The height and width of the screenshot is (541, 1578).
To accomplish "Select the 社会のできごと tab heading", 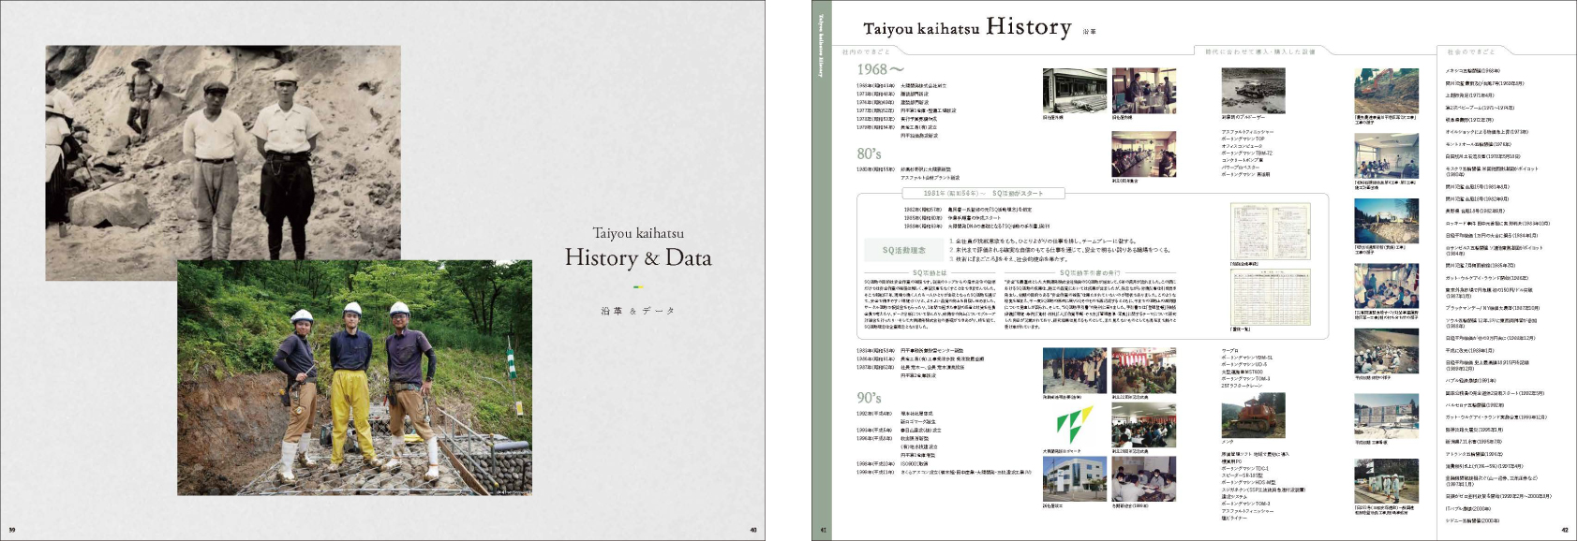I will point(1471,52).
